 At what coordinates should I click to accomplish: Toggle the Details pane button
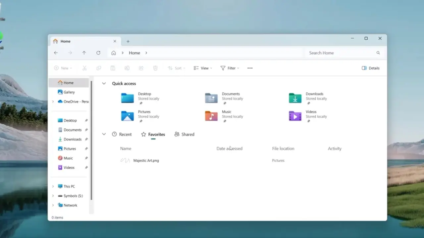pyautogui.click(x=371, y=68)
